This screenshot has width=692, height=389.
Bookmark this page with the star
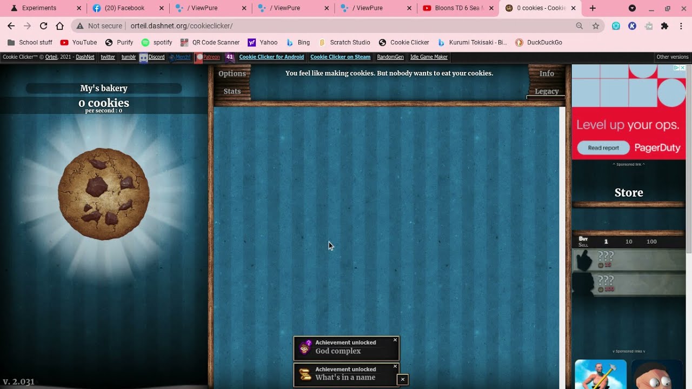click(x=596, y=26)
